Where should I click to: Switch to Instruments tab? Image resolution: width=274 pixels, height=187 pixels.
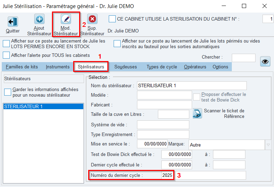click(58, 67)
